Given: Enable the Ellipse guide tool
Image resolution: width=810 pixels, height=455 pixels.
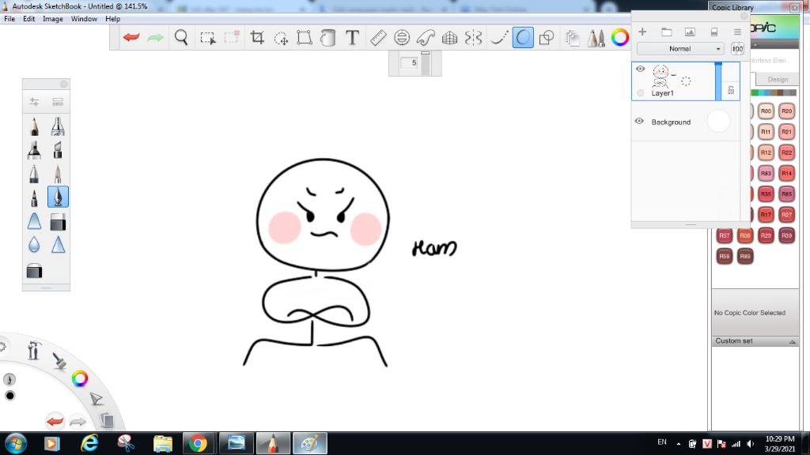Looking at the screenshot, I should tap(402, 38).
